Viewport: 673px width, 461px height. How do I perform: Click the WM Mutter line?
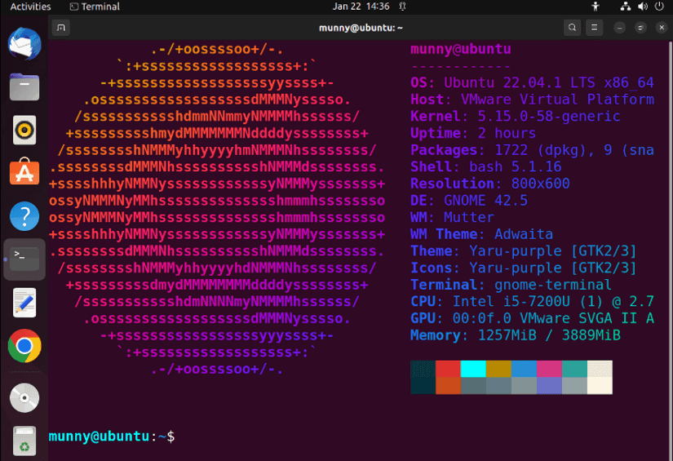452,217
